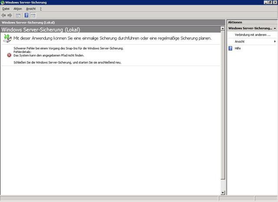Click the Hilfe book icon in Aktionen
Image resolution: width=278 pixels, height=202 pixels.
(230, 48)
